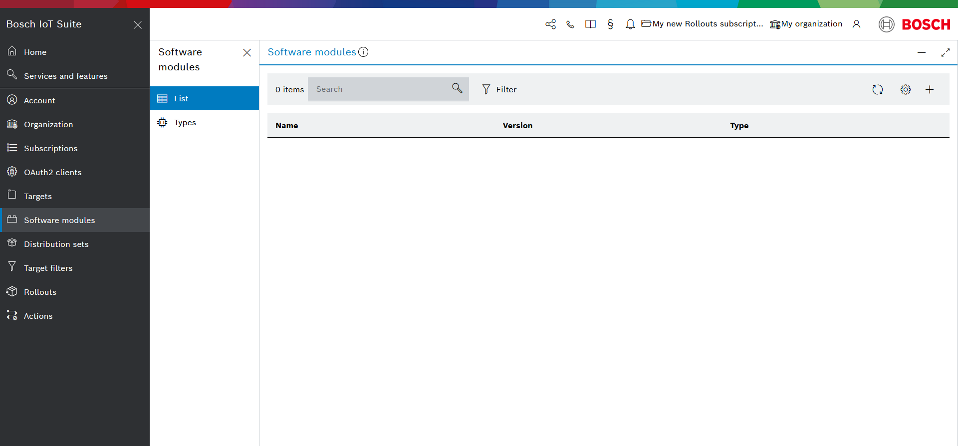Screen dimensions: 958x446
Task: Select the Types tab
Action: 185,123
